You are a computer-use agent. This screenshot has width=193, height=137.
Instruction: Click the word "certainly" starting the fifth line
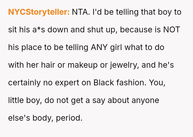[24, 83]
